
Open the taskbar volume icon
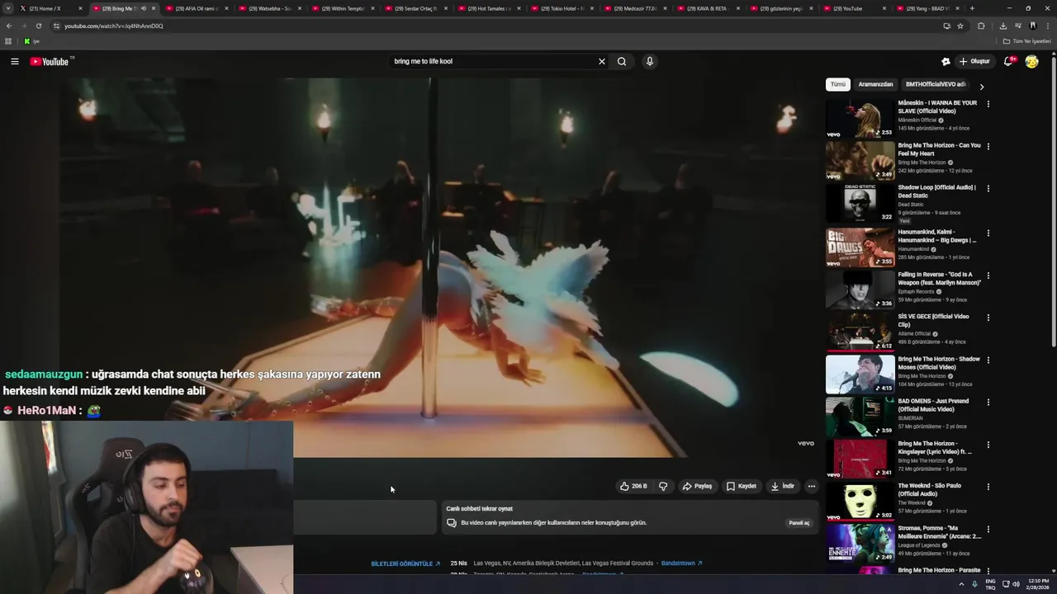[1016, 584]
